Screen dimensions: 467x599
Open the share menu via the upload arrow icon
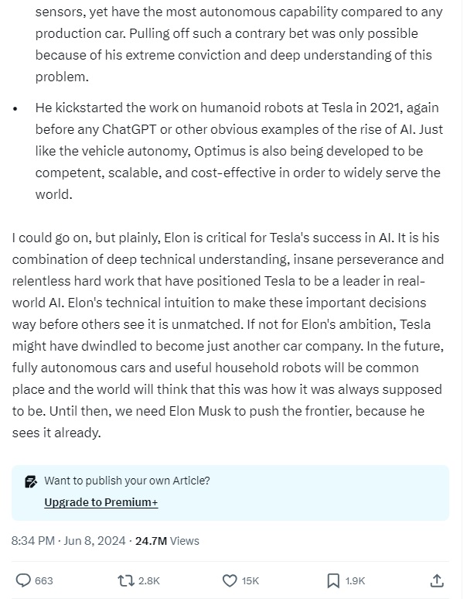(x=436, y=580)
